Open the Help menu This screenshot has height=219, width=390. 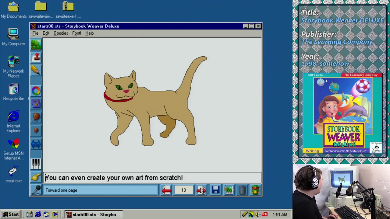[x=89, y=33]
